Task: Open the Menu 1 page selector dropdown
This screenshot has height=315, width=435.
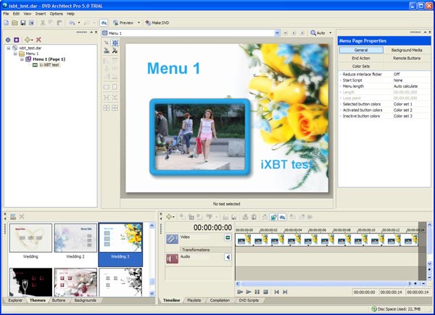Action: click(x=277, y=33)
